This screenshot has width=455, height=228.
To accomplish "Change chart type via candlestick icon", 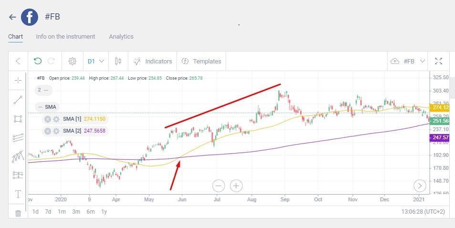I will [x=118, y=61].
